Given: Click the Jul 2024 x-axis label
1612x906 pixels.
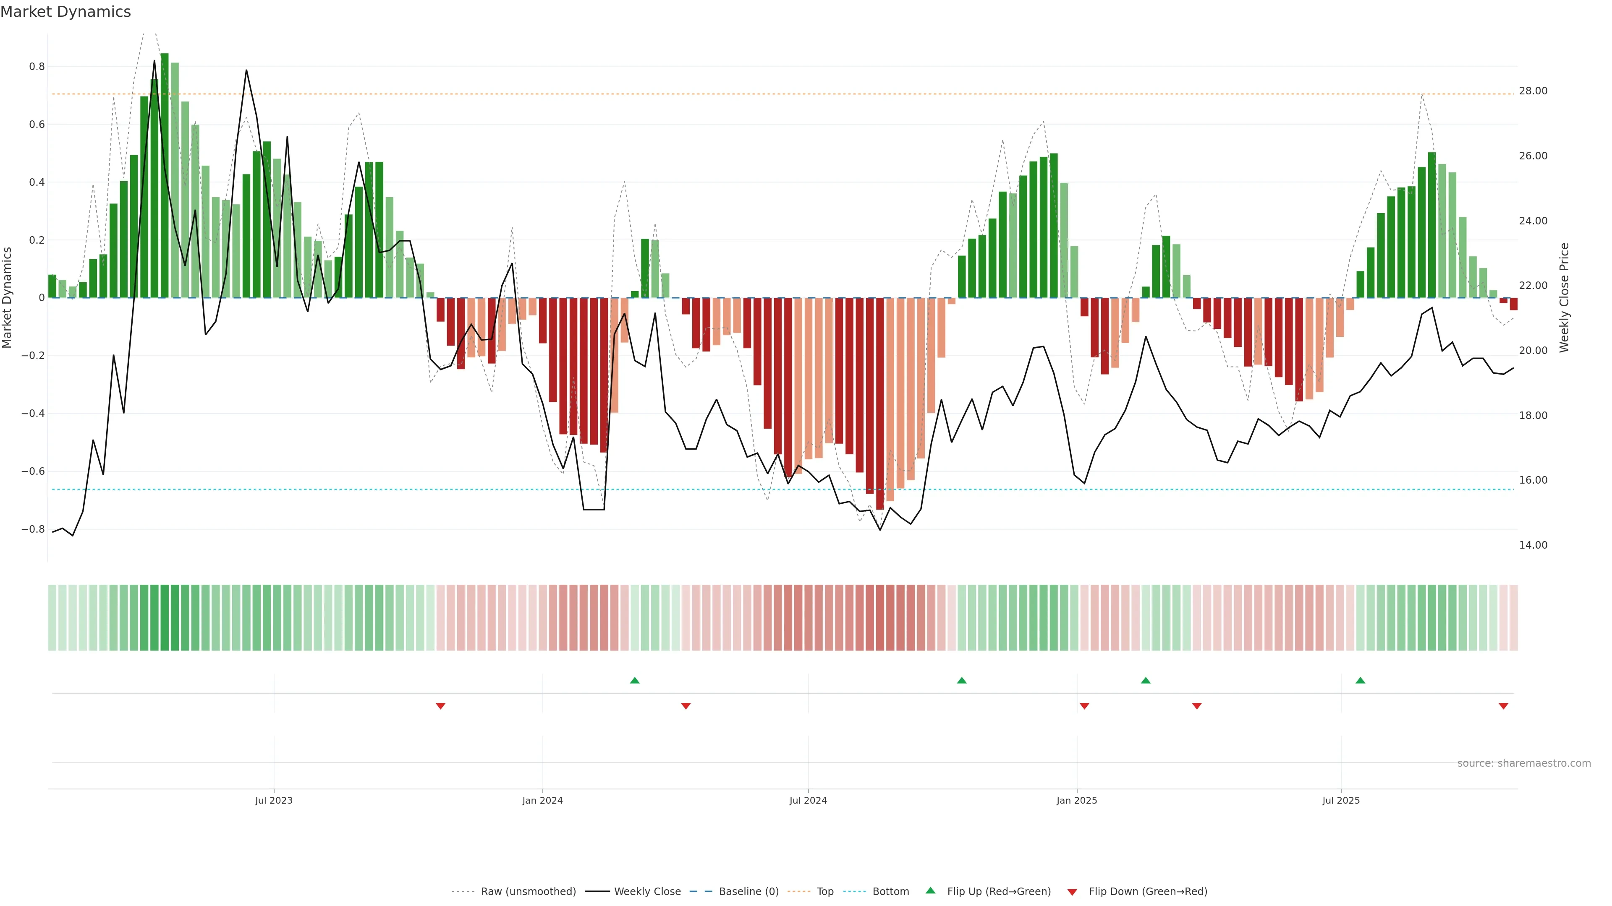Looking at the screenshot, I should point(808,800).
